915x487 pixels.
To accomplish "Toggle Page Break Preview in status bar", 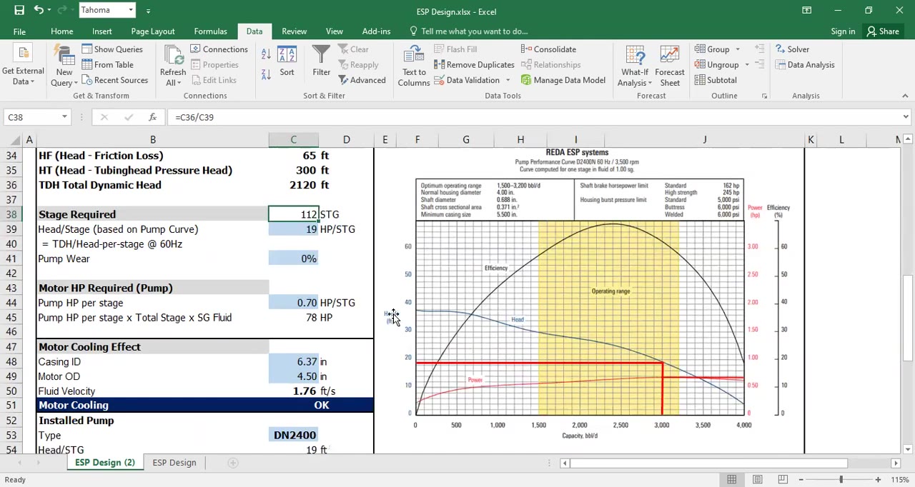I will click(x=783, y=479).
